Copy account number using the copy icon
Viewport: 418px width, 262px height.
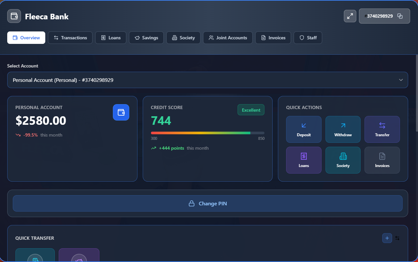[400, 16]
